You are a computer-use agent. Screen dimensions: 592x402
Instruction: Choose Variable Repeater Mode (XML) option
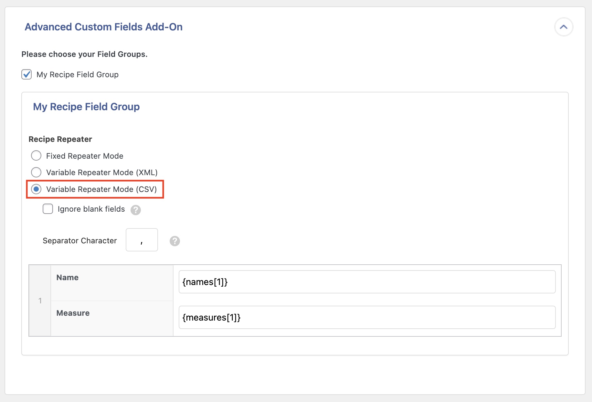(36, 172)
